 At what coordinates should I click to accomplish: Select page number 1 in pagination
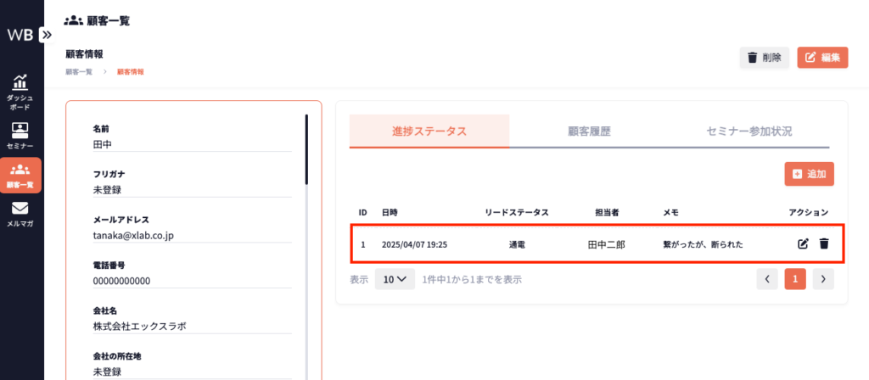(795, 279)
